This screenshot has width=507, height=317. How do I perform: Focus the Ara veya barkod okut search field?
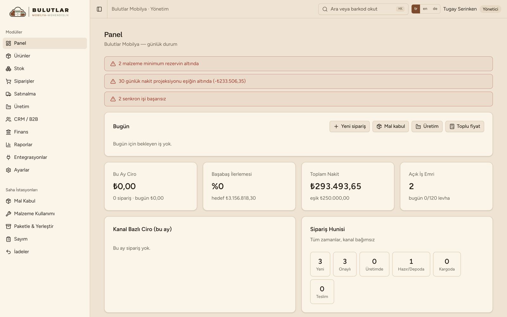coord(363,9)
